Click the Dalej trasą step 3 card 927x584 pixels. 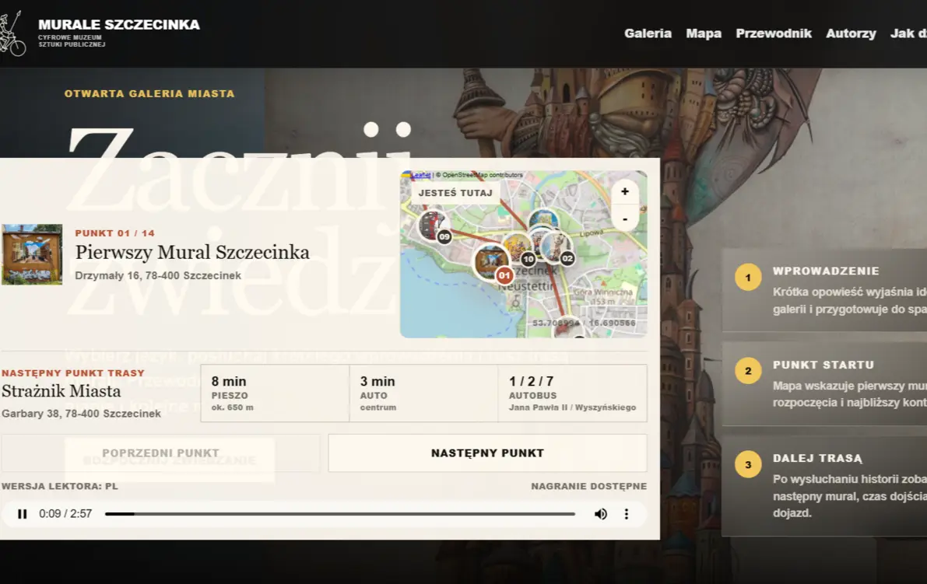click(824, 486)
